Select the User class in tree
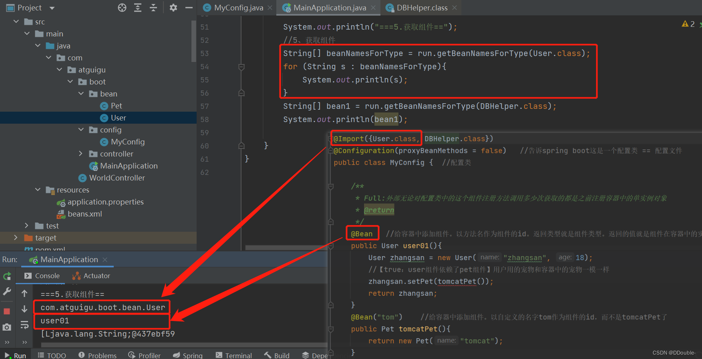The width and height of the screenshot is (702, 359). pos(113,118)
